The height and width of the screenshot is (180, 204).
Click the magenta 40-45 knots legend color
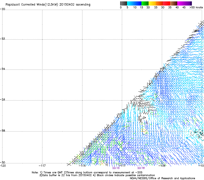point(181,3)
